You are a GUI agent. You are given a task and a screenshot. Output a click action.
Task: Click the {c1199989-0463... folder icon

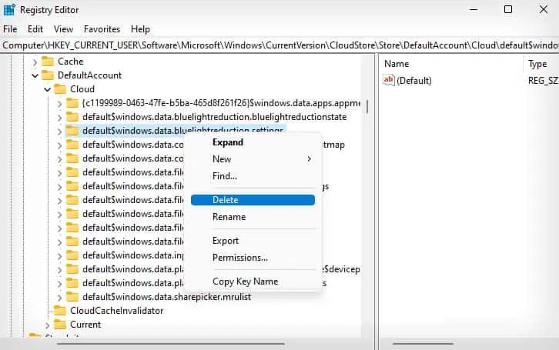(x=72, y=103)
